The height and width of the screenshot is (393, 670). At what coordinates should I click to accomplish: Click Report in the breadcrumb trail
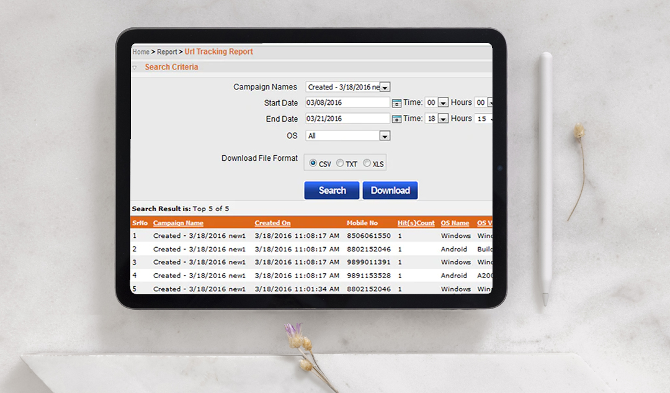click(167, 52)
